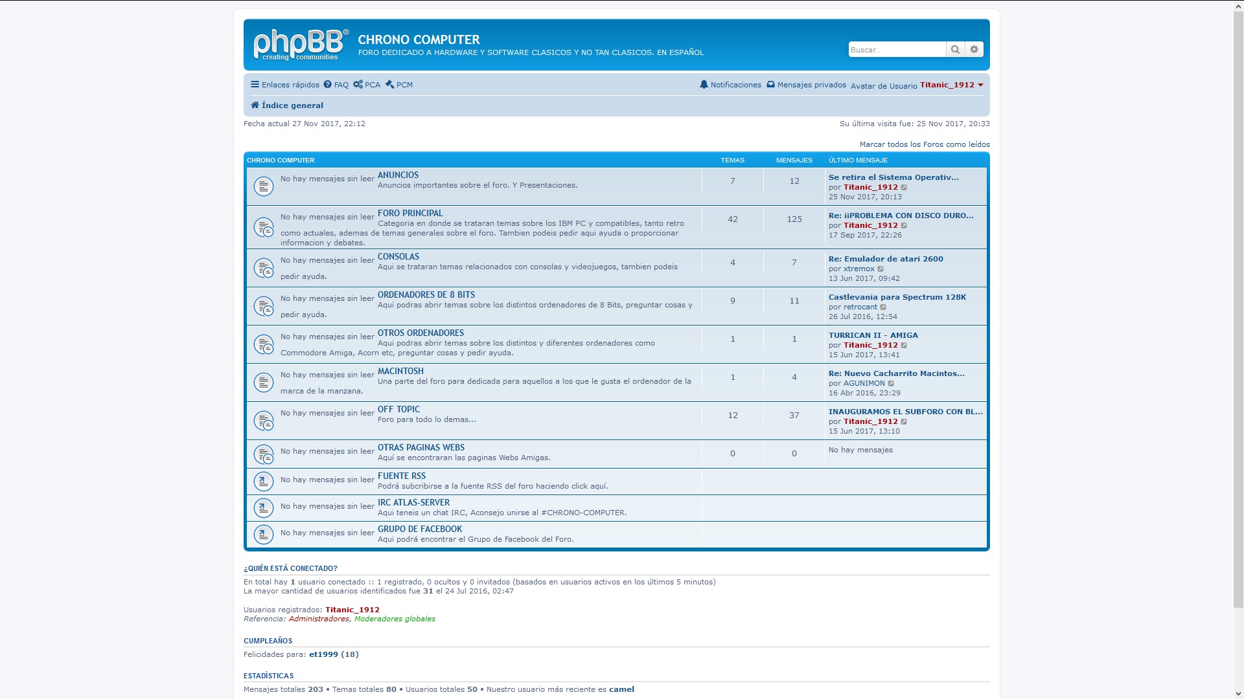The width and height of the screenshot is (1244, 699).
Task: Open advanced search gear icon
Action: click(974, 49)
